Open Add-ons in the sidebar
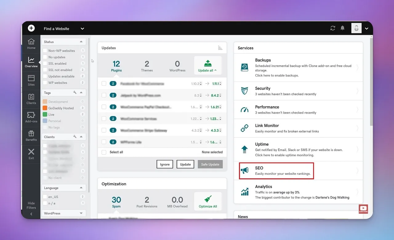The image size is (394, 240). (x=31, y=117)
